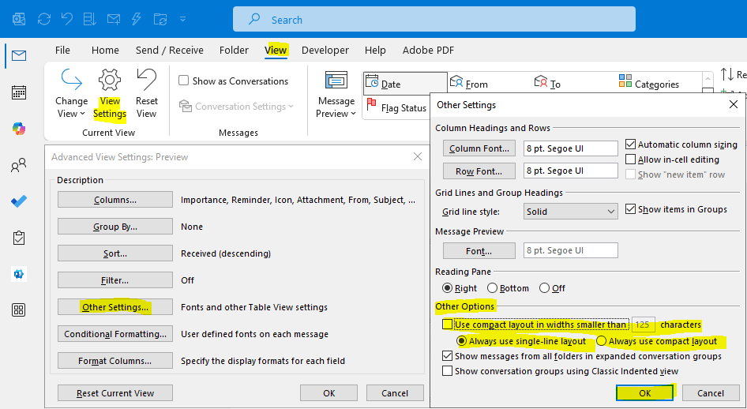The height and width of the screenshot is (409, 747).
Task: Click the Filter... button
Action: (x=115, y=280)
